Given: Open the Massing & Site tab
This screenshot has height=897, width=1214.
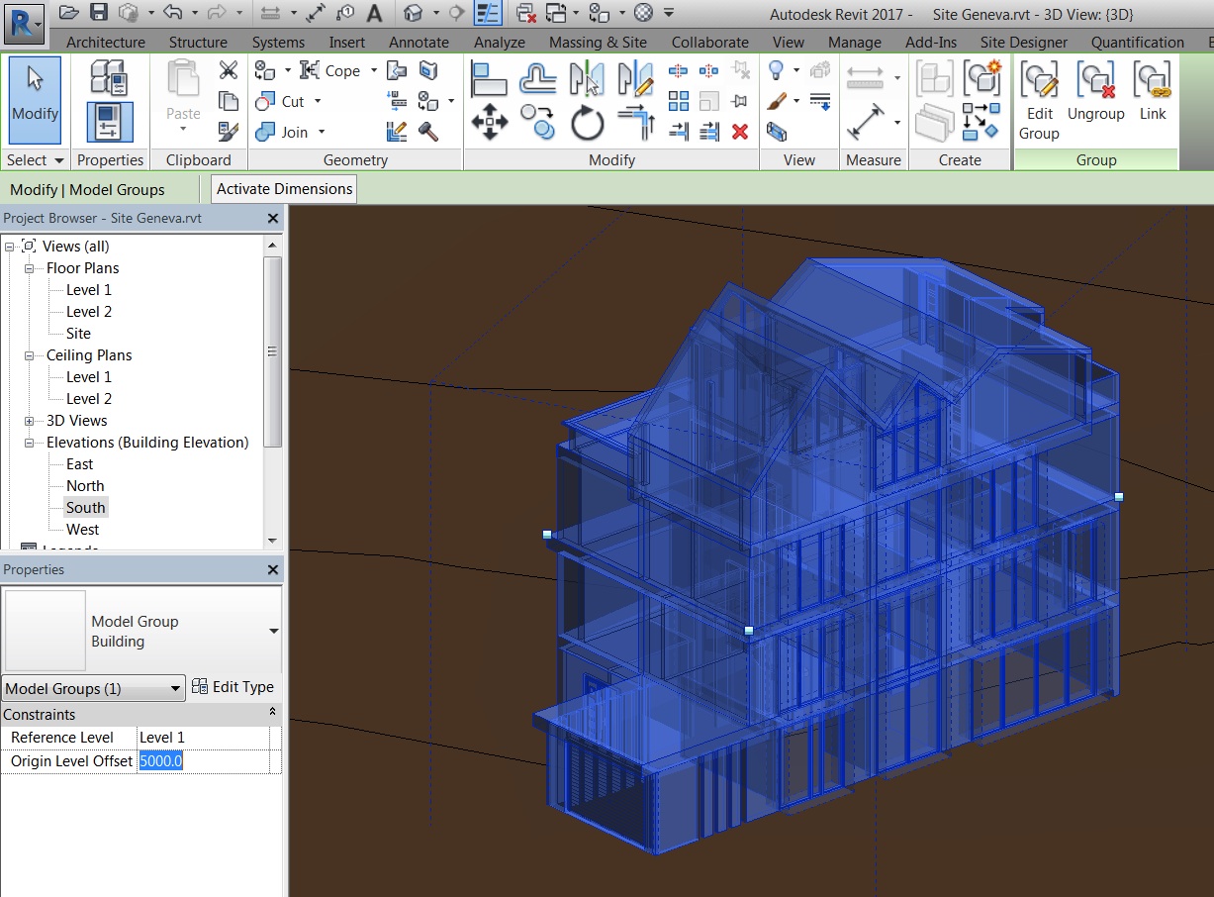Looking at the screenshot, I should (598, 43).
